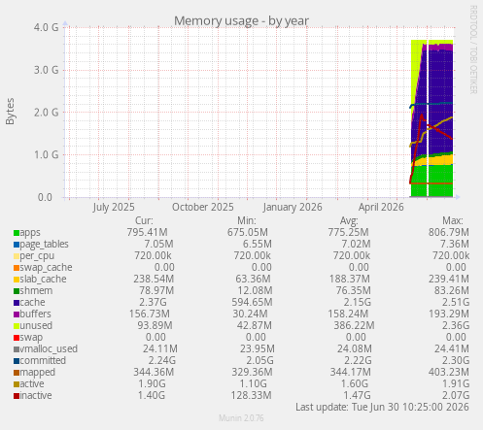Click the page_tables blue legend swatch
483x430 pixels.
coord(17,245)
